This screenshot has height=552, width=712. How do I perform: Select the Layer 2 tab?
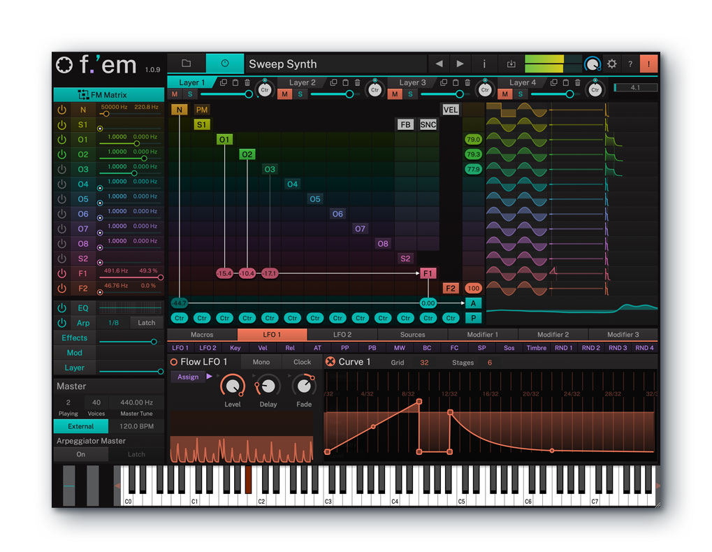[x=303, y=82]
